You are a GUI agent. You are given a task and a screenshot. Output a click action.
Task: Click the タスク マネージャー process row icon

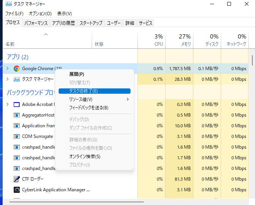coord(17,79)
